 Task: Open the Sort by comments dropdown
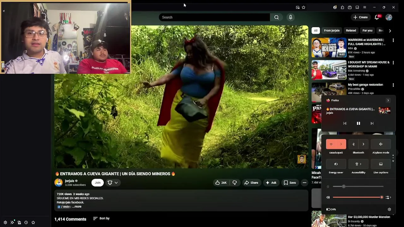pyautogui.click(x=101, y=218)
